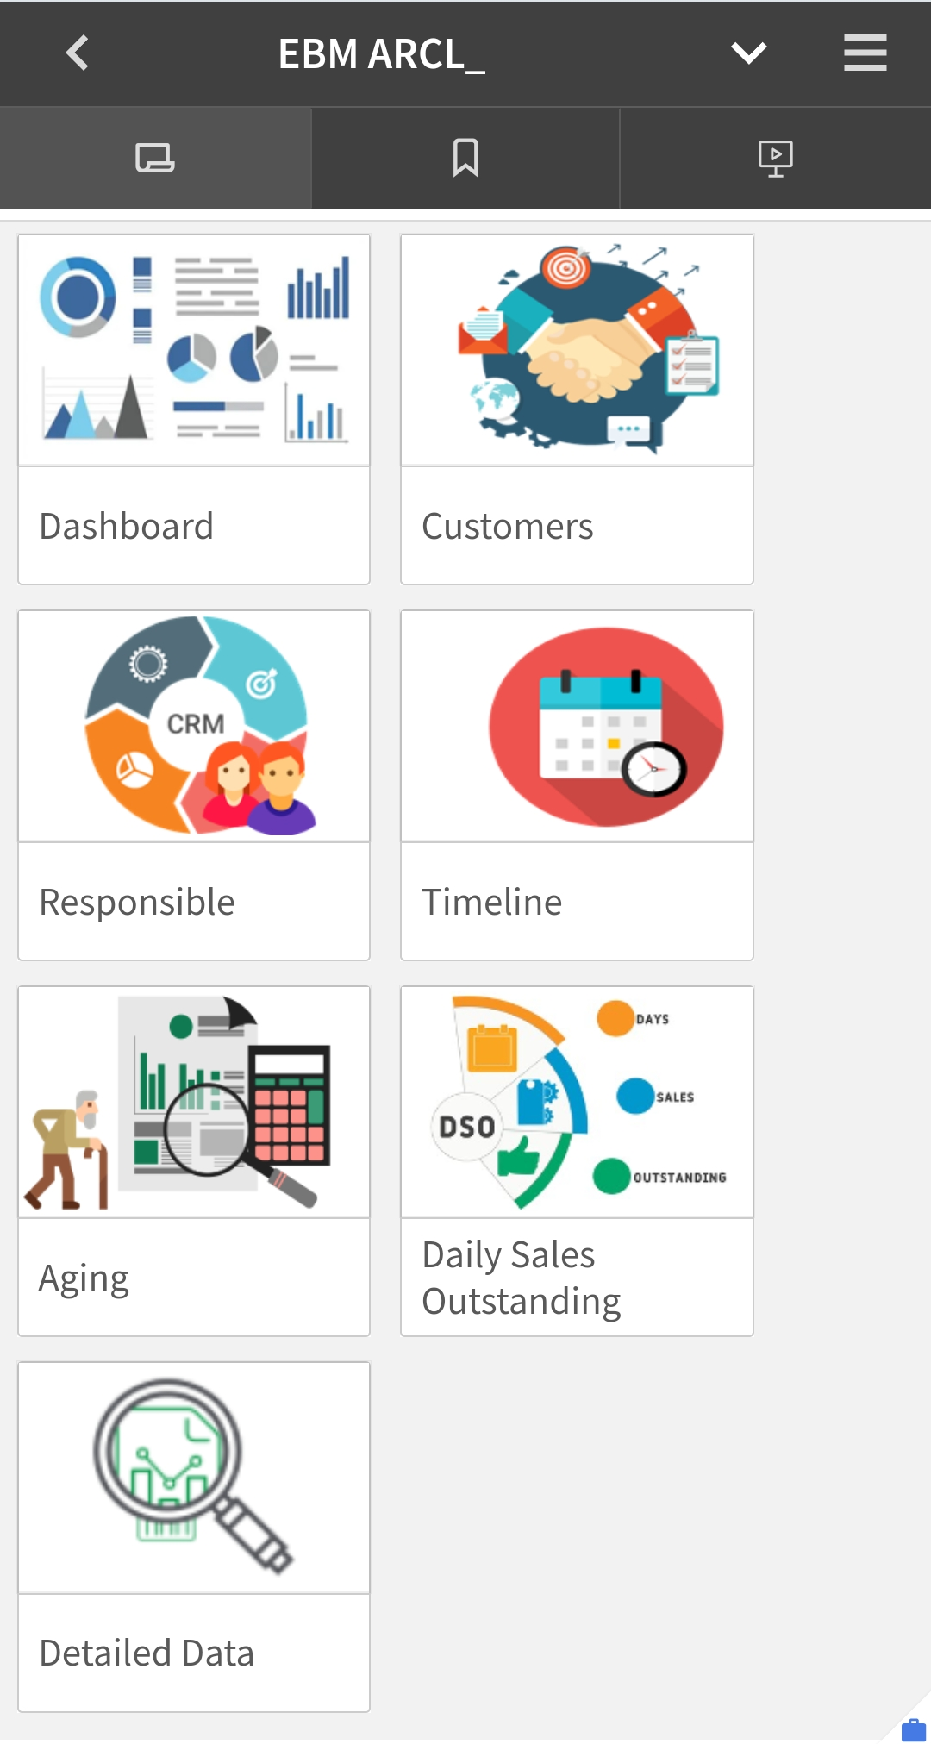This screenshot has height=1744, width=931.
Task: Open the Timeline calendar icon
Action: (x=577, y=727)
